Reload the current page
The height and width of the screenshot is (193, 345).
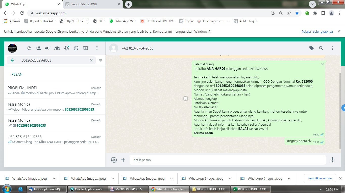tap(22, 13)
